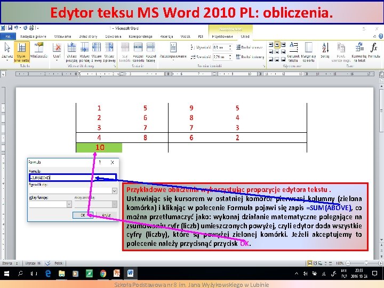
Task: Click Wstaw z lewej insert column
Action: coord(97,52)
